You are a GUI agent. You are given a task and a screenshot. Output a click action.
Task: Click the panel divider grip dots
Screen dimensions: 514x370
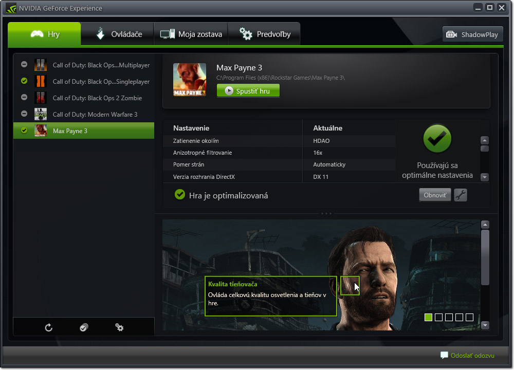pyautogui.click(x=326, y=213)
